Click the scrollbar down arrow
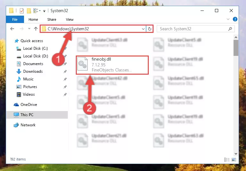This screenshot has height=171, width=246. click(x=236, y=154)
